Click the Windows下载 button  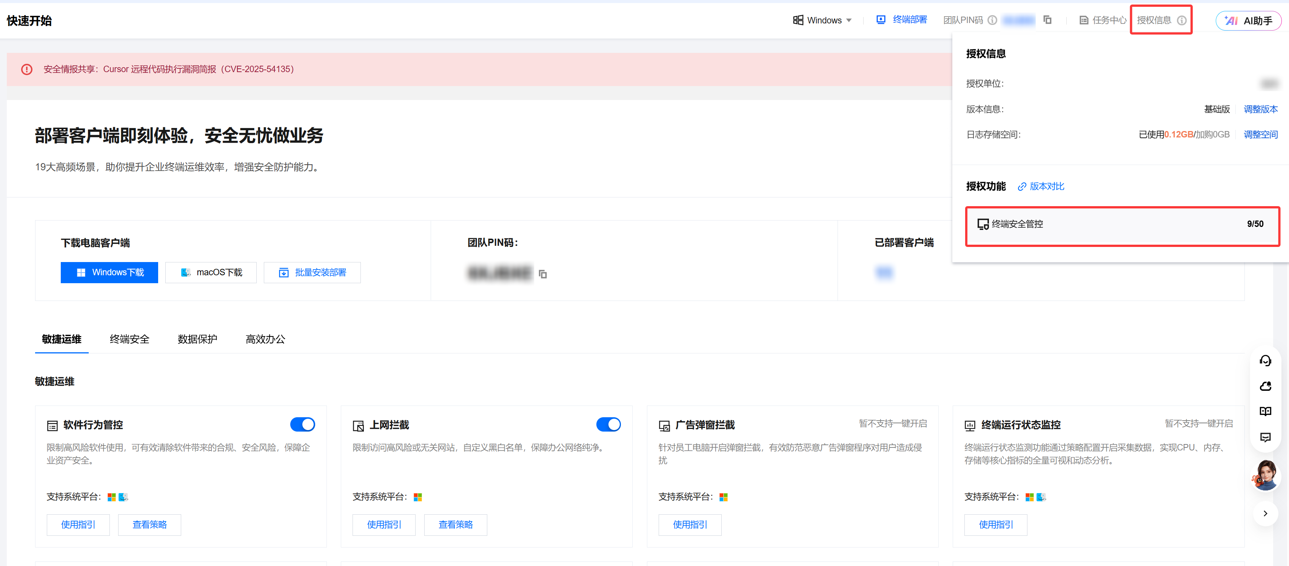click(109, 272)
